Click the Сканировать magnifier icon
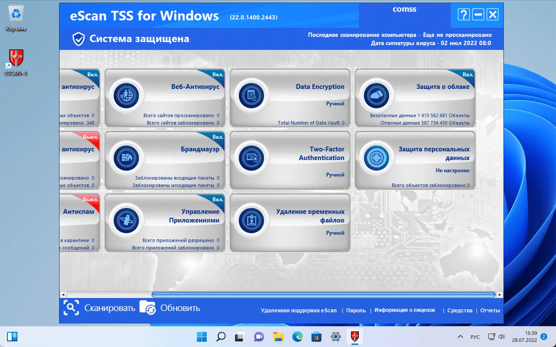The image size is (556, 347). (x=71, y=308)
